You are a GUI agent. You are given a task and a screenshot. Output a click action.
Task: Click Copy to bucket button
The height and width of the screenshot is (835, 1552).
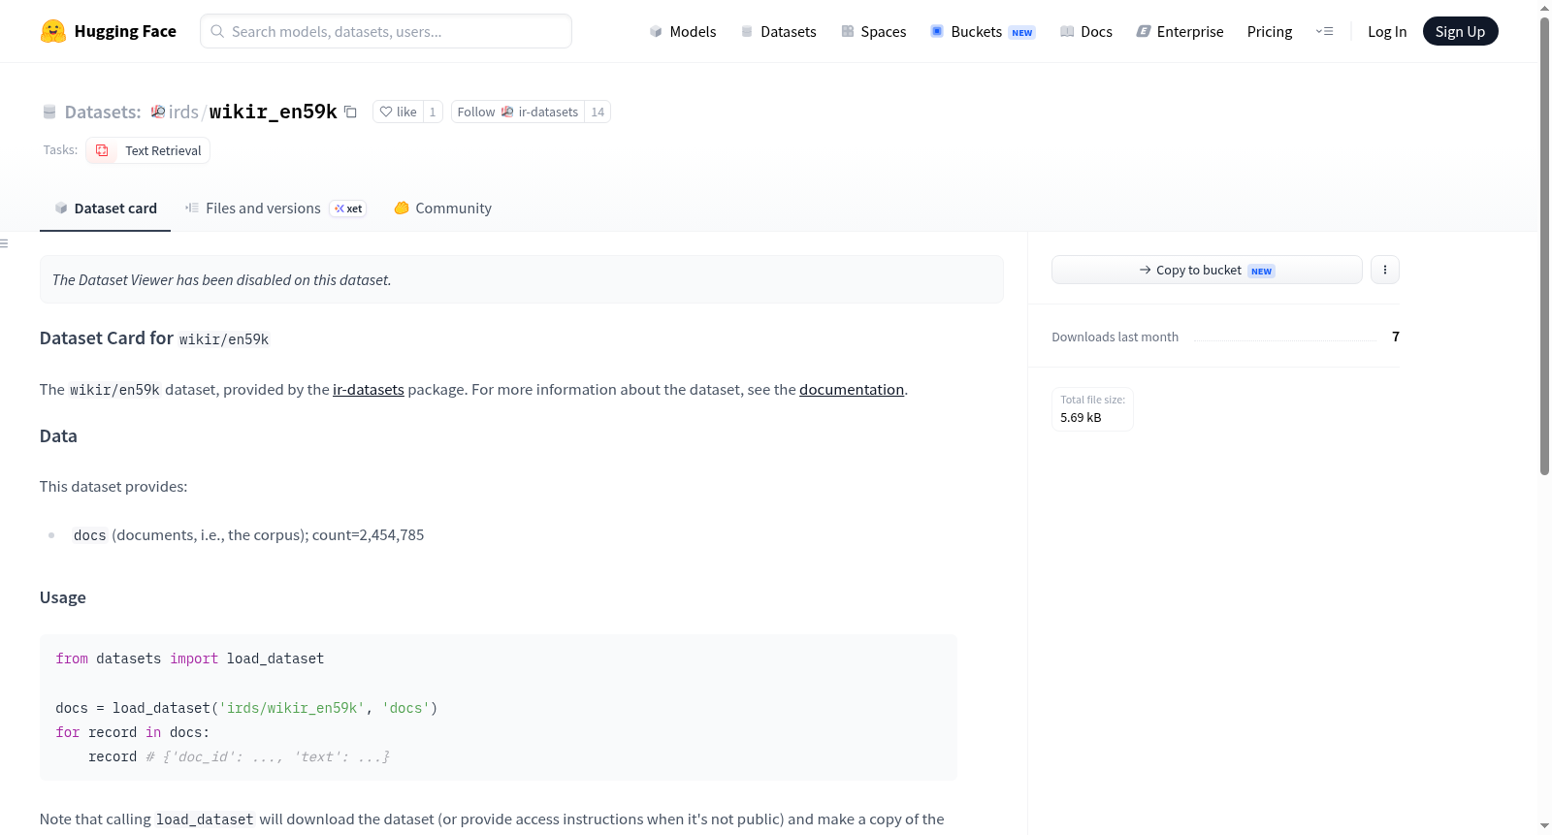1207,270
